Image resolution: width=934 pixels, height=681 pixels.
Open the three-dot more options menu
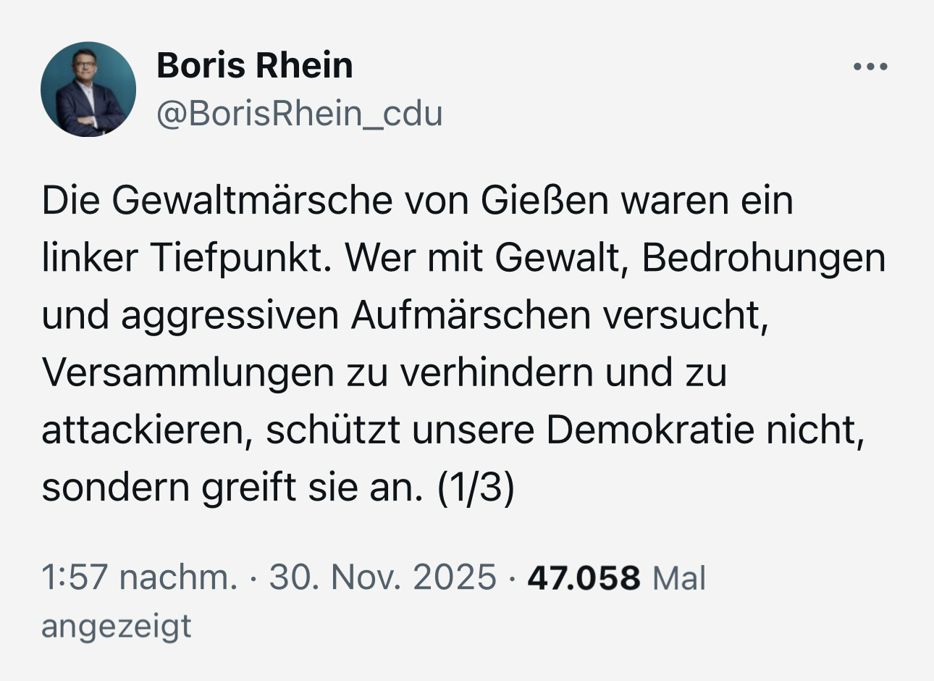tap(870, 67)
